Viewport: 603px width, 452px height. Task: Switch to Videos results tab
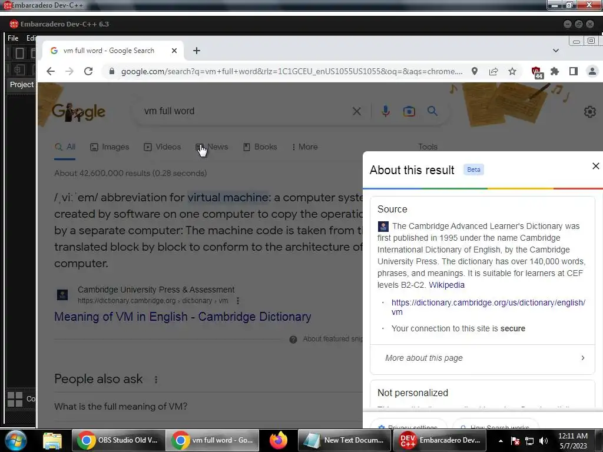162,147
